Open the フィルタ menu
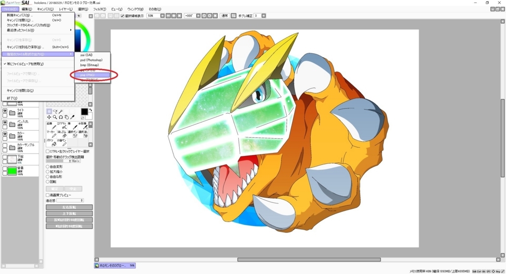Image resolution: width=506 pixels, height=274 pixels. [x=99, y=9]
